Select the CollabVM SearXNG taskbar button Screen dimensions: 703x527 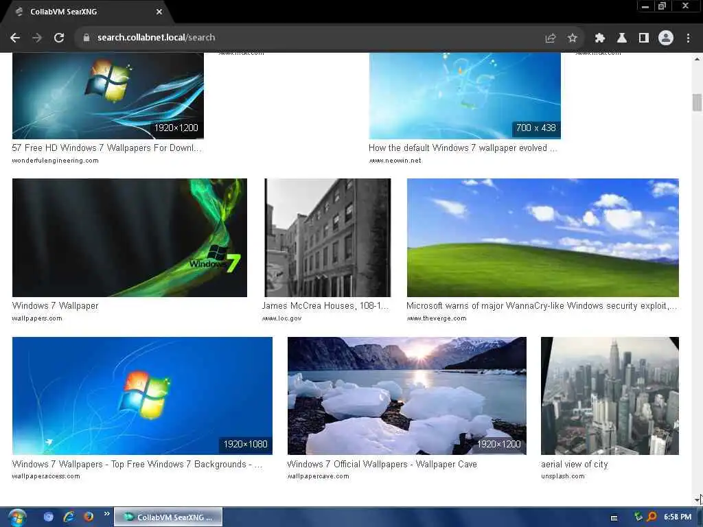[168, 517]
